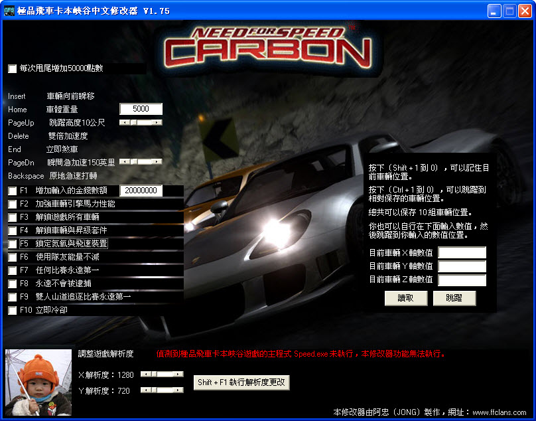Image resolution: width=536 pixels, height=421 pixels.
Task: Enable the F2 engine power boost checkbox
Action: 12,205
